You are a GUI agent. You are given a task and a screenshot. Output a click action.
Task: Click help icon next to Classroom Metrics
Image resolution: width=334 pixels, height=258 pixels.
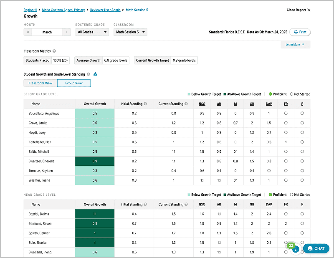(x=54, y=51)
